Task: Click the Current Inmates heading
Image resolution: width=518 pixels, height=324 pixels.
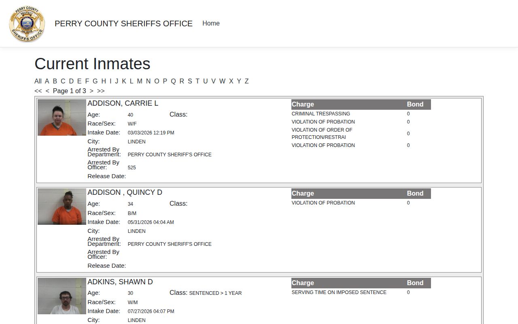Action: tap(92, 64)
